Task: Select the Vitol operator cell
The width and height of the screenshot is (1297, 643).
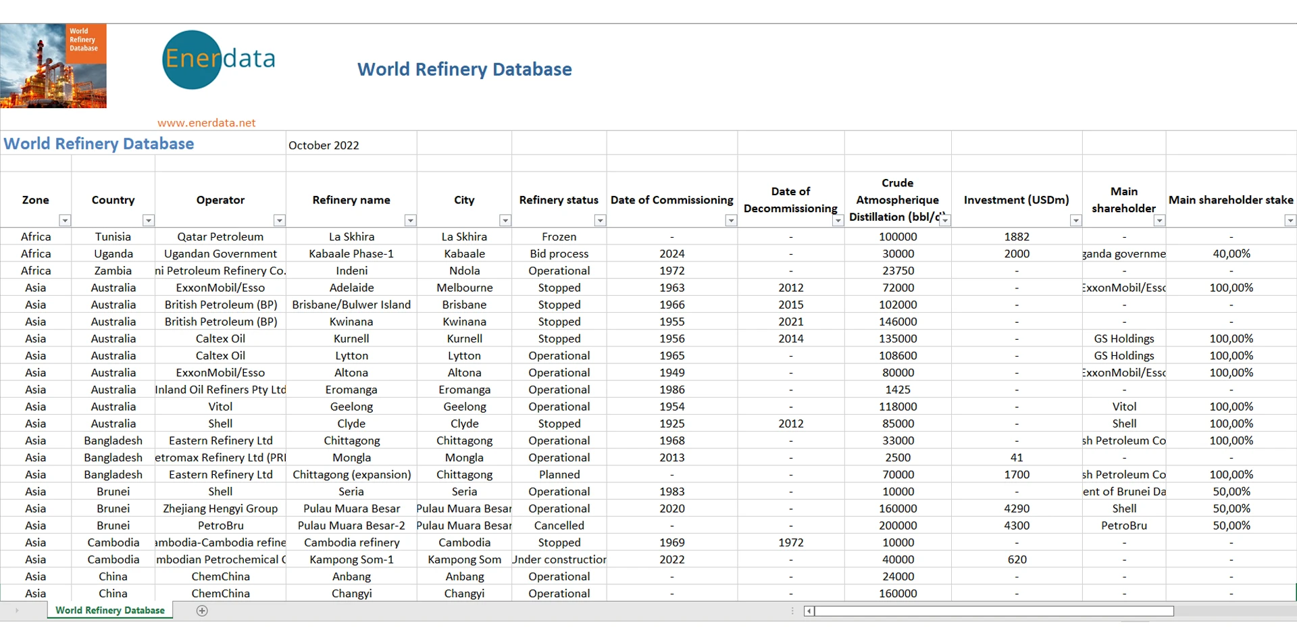Action: tap(220, 407)
